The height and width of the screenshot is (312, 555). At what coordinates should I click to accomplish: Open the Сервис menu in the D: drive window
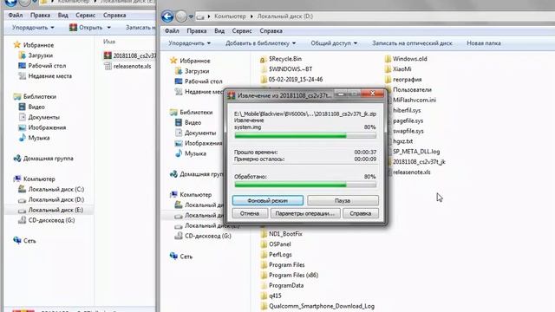coord(242,31)
